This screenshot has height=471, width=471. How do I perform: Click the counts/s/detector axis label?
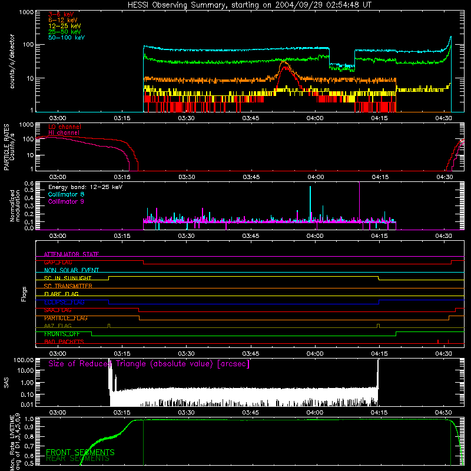(12, 61)
